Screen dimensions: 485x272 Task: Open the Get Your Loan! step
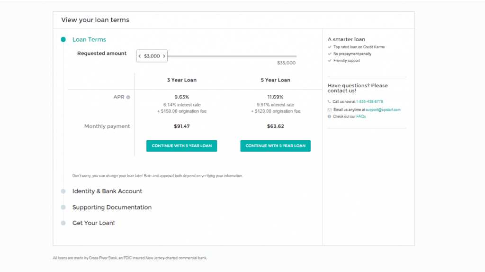pos(93,223)
